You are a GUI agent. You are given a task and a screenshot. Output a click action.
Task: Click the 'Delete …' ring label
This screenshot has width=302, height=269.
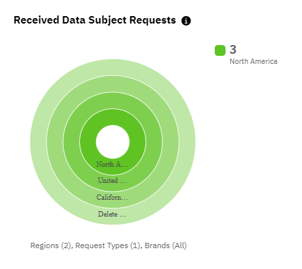pyautogui.click(x=112, y=214)
